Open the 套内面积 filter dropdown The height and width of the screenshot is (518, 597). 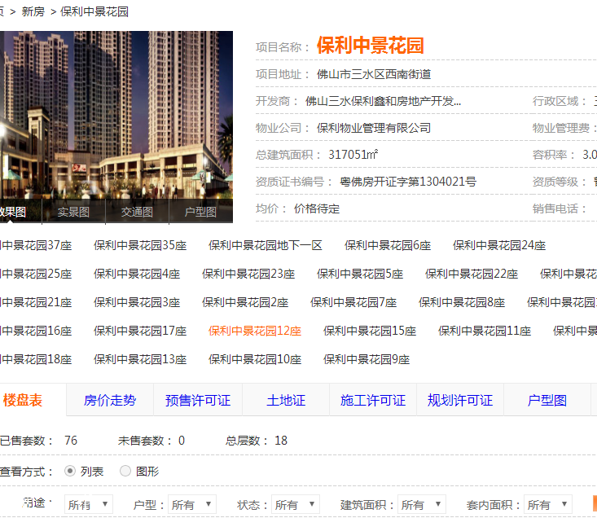[548, 505]
